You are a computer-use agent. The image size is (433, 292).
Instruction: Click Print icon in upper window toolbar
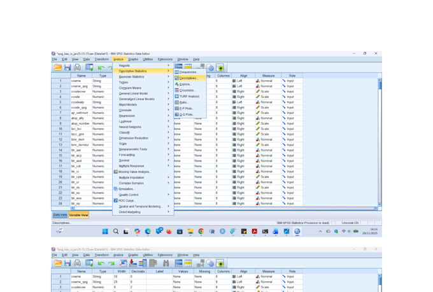(77, 67)
